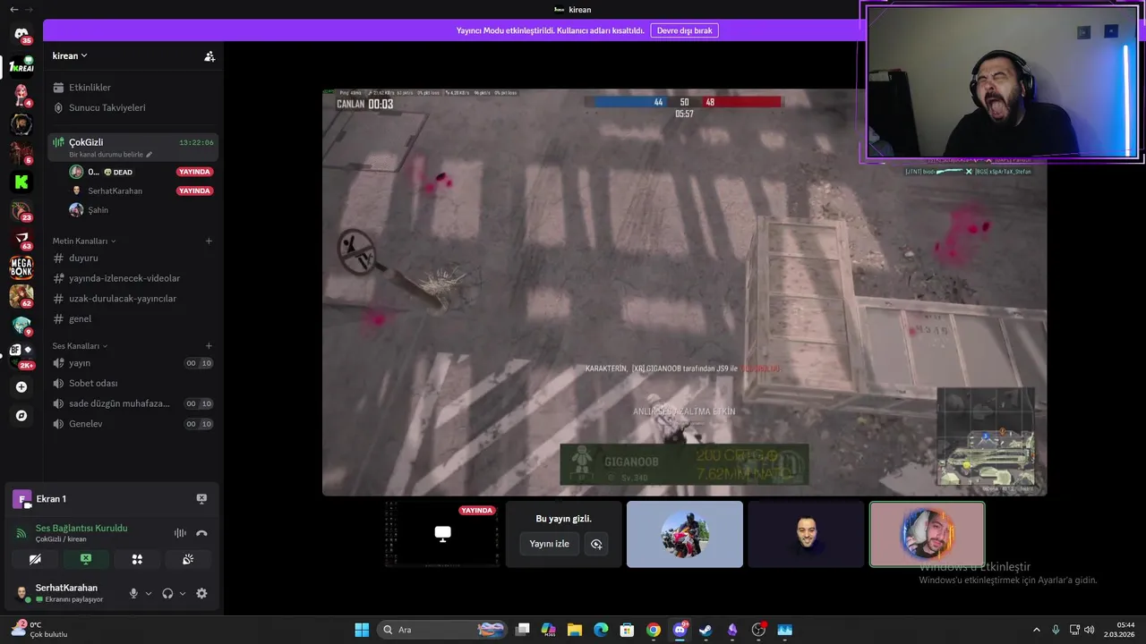Image resolution: width=1146 pixels, height=644 pixels.
Task: Click SerhatKarahan user profile panel
Action: click(66, 593)
